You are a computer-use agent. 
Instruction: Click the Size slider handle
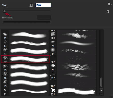4,11
